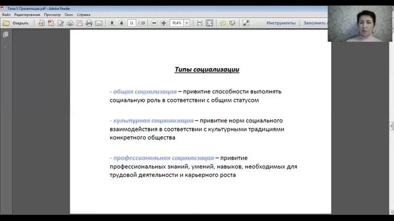This screenshot has width=394, height=221.
Task: Click the send by email envelope icon
Action: click(x=98, y=23)
